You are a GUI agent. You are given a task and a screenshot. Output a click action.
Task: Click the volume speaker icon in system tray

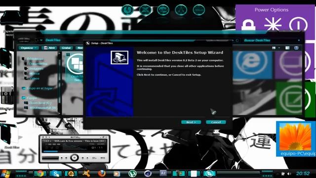pyautogui.click(x=289, y=174)
